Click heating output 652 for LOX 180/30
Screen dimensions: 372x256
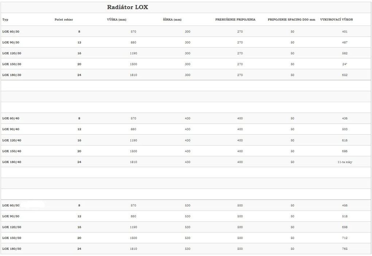tap(345, 75)
